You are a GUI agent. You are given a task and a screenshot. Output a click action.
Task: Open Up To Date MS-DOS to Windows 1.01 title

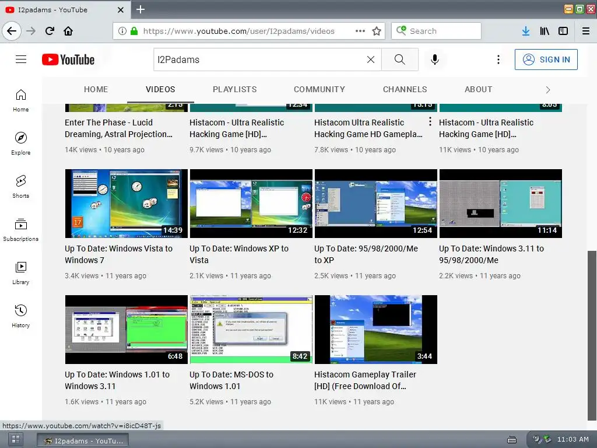point(231,380)
